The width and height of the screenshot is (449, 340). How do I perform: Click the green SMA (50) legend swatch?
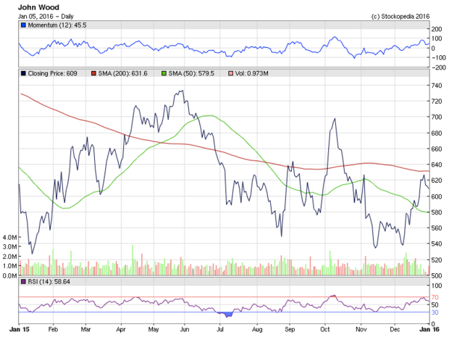pos(164,74)
